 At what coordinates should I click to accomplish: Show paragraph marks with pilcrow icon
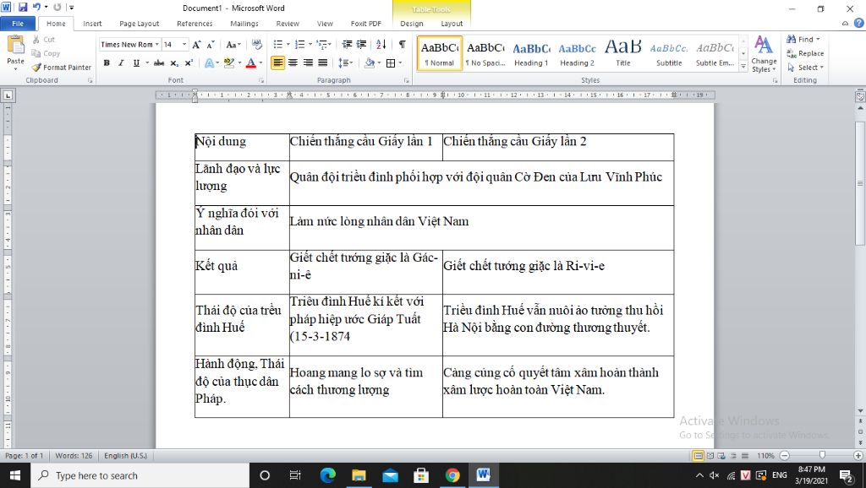click(402, 44)
